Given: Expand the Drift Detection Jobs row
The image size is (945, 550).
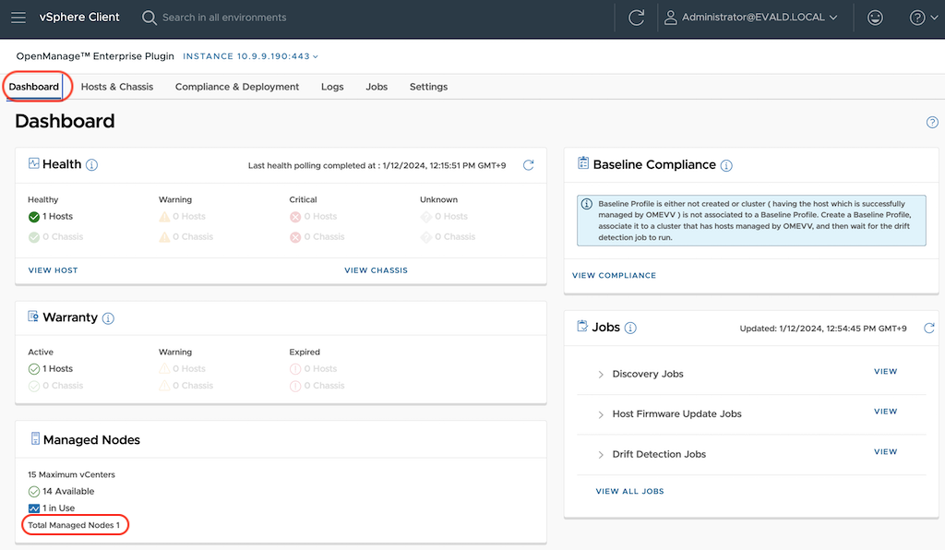Looking at the screenshot, I should click(600, 455).
